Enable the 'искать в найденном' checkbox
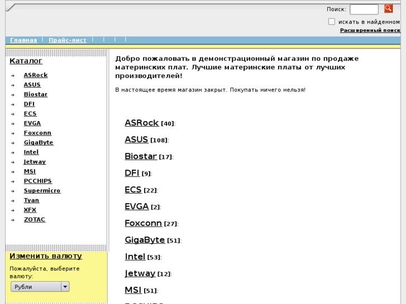This screenshot has height=304, width=406. (331, 21)
